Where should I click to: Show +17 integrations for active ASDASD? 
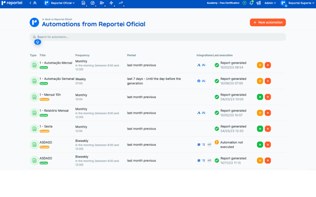click(x=209, y=161)
